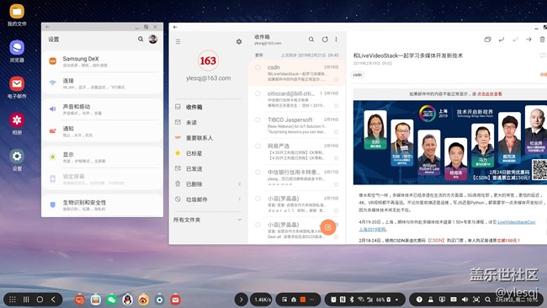This screenshot has width=547, height=308.
Task: Select the TIBCO Jaspersoft email checkbox
Action: pyautogui.click(x=258, y=119)
